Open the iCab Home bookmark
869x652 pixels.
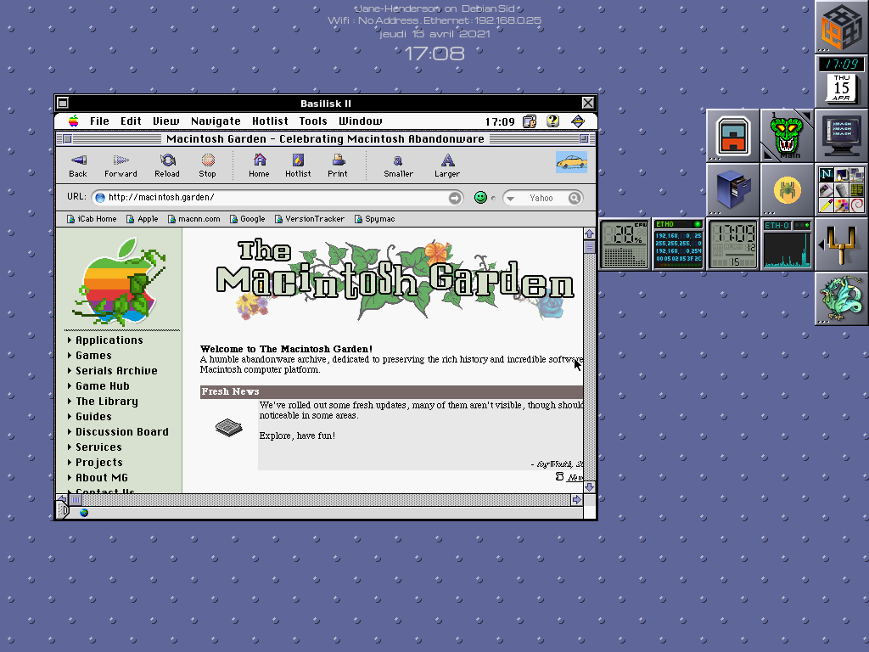92,219
